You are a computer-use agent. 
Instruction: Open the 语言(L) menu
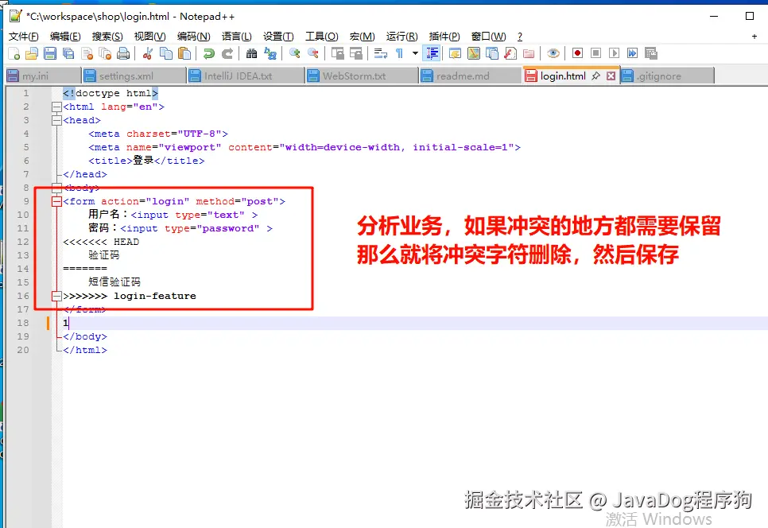237,37
